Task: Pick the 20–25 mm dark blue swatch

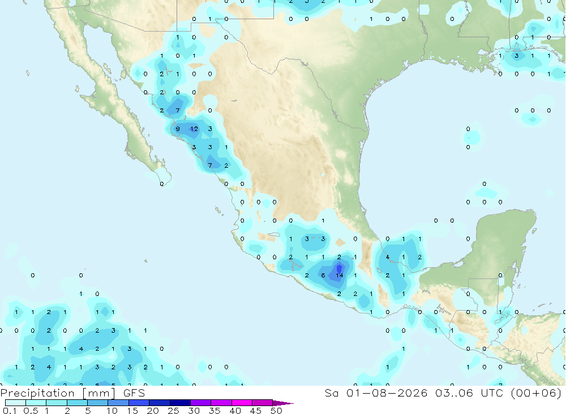Action: (160, 403)
